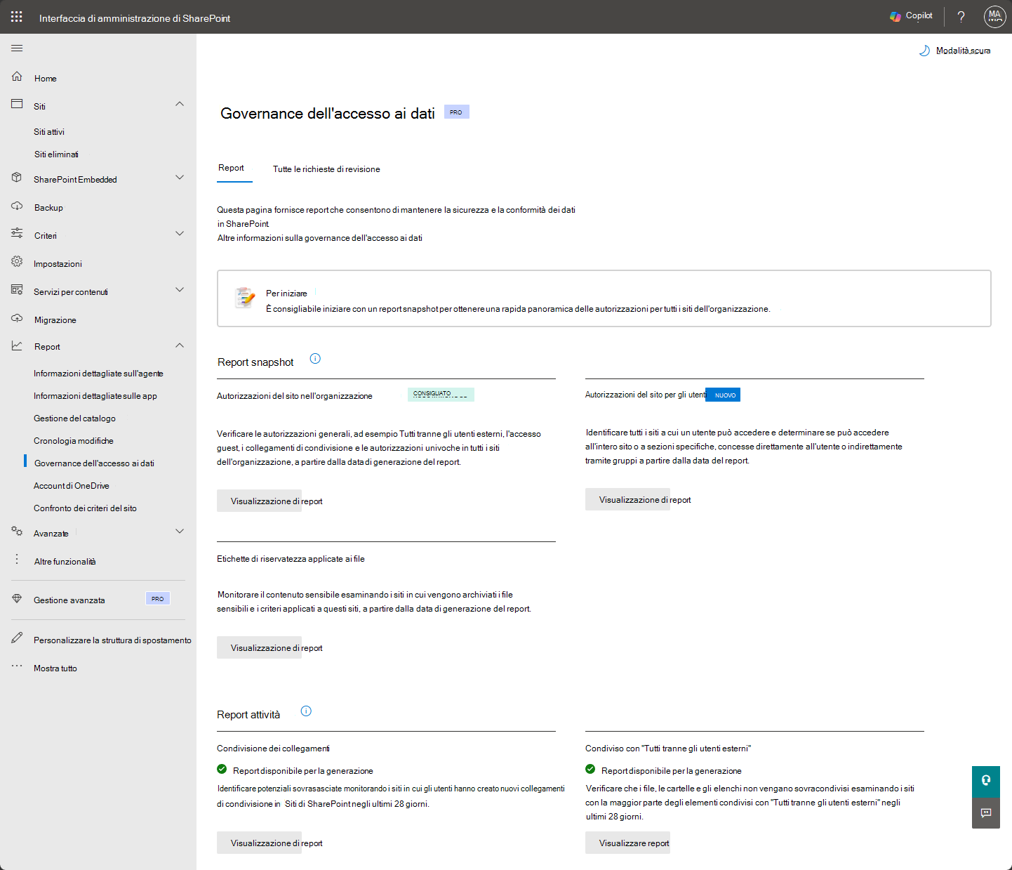This screenshot has height=870, width=1012.
Task: View report for Etichette di riservatezza
Action: (x=260, y=647)
